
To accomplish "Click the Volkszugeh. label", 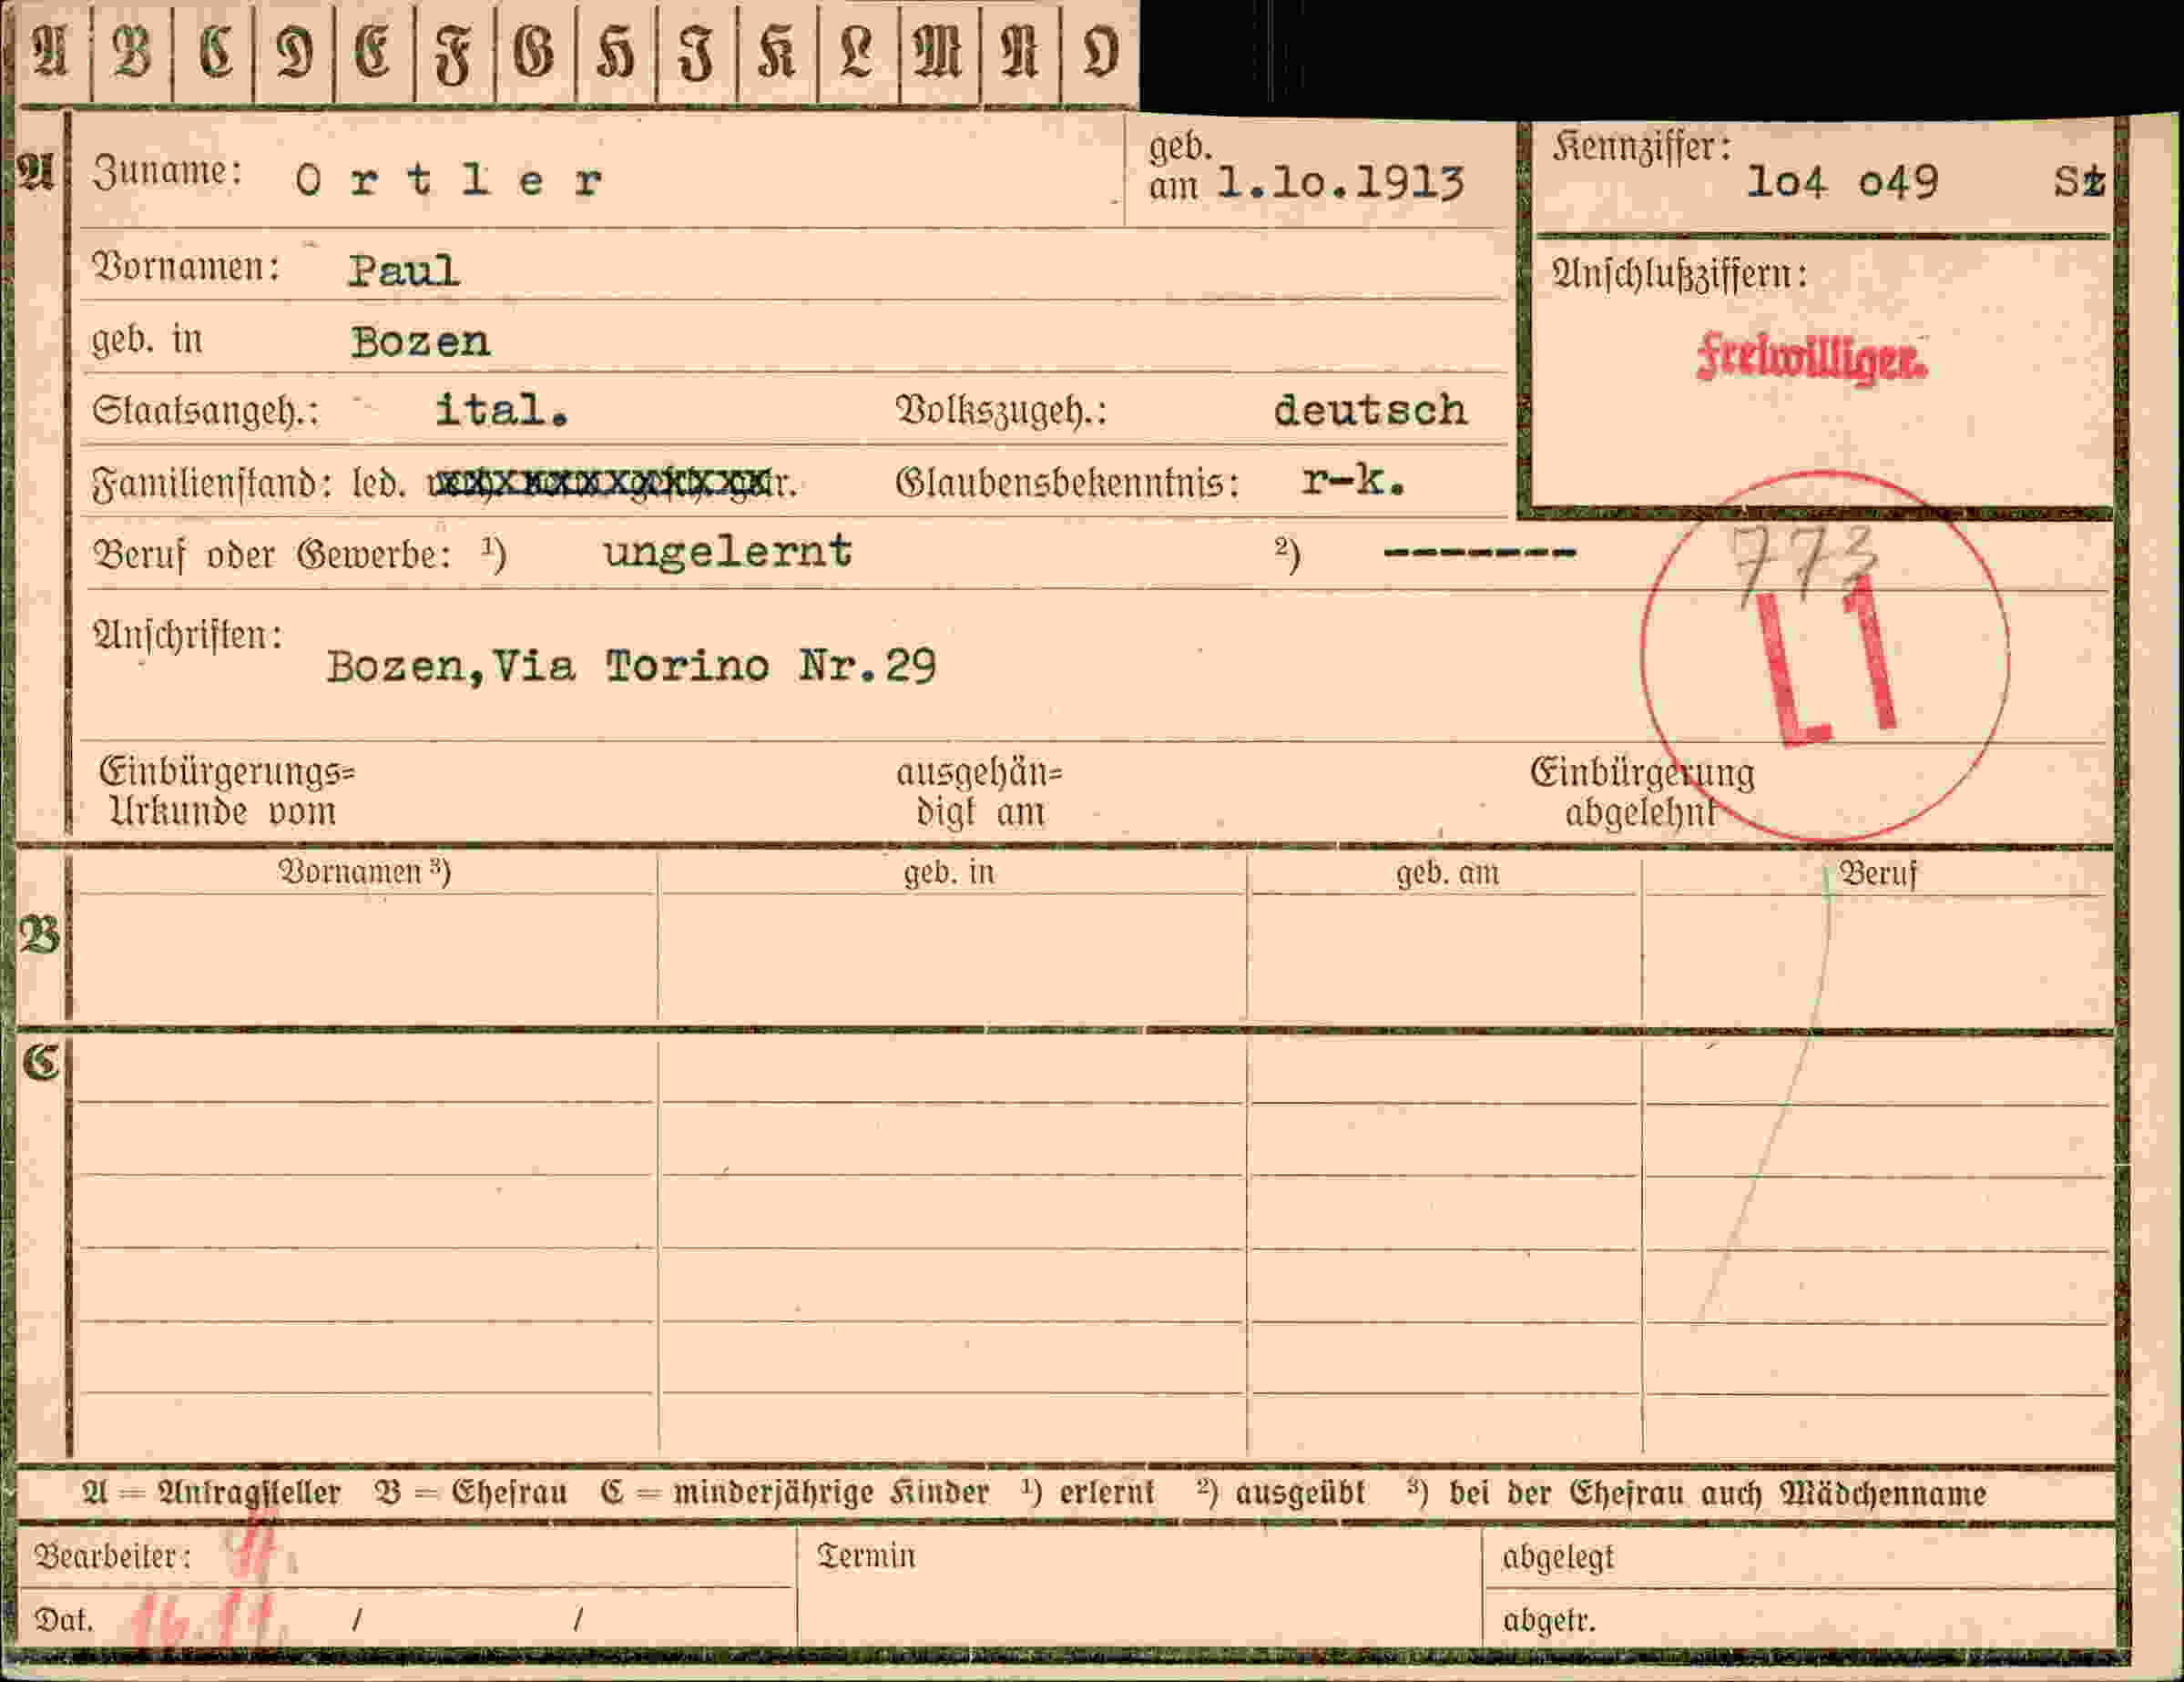I will [1001, 411].
